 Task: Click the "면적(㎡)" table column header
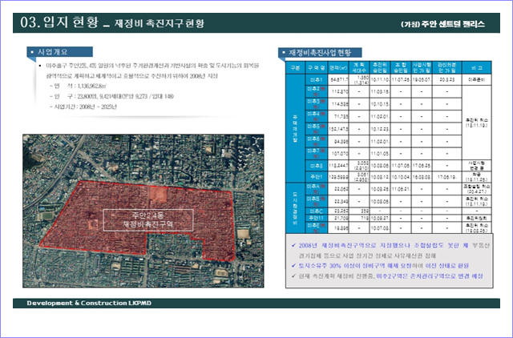pyautogui.click(x=338, y=67)
